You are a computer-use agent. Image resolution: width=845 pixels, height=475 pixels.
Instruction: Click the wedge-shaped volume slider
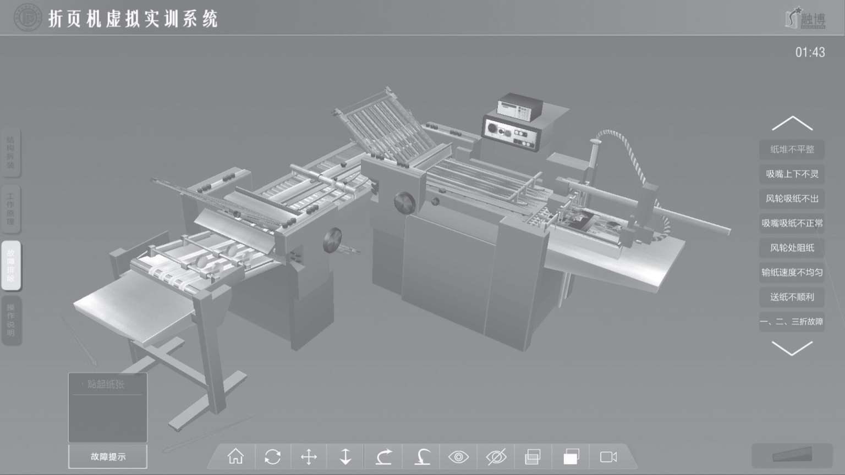point(792,455)
